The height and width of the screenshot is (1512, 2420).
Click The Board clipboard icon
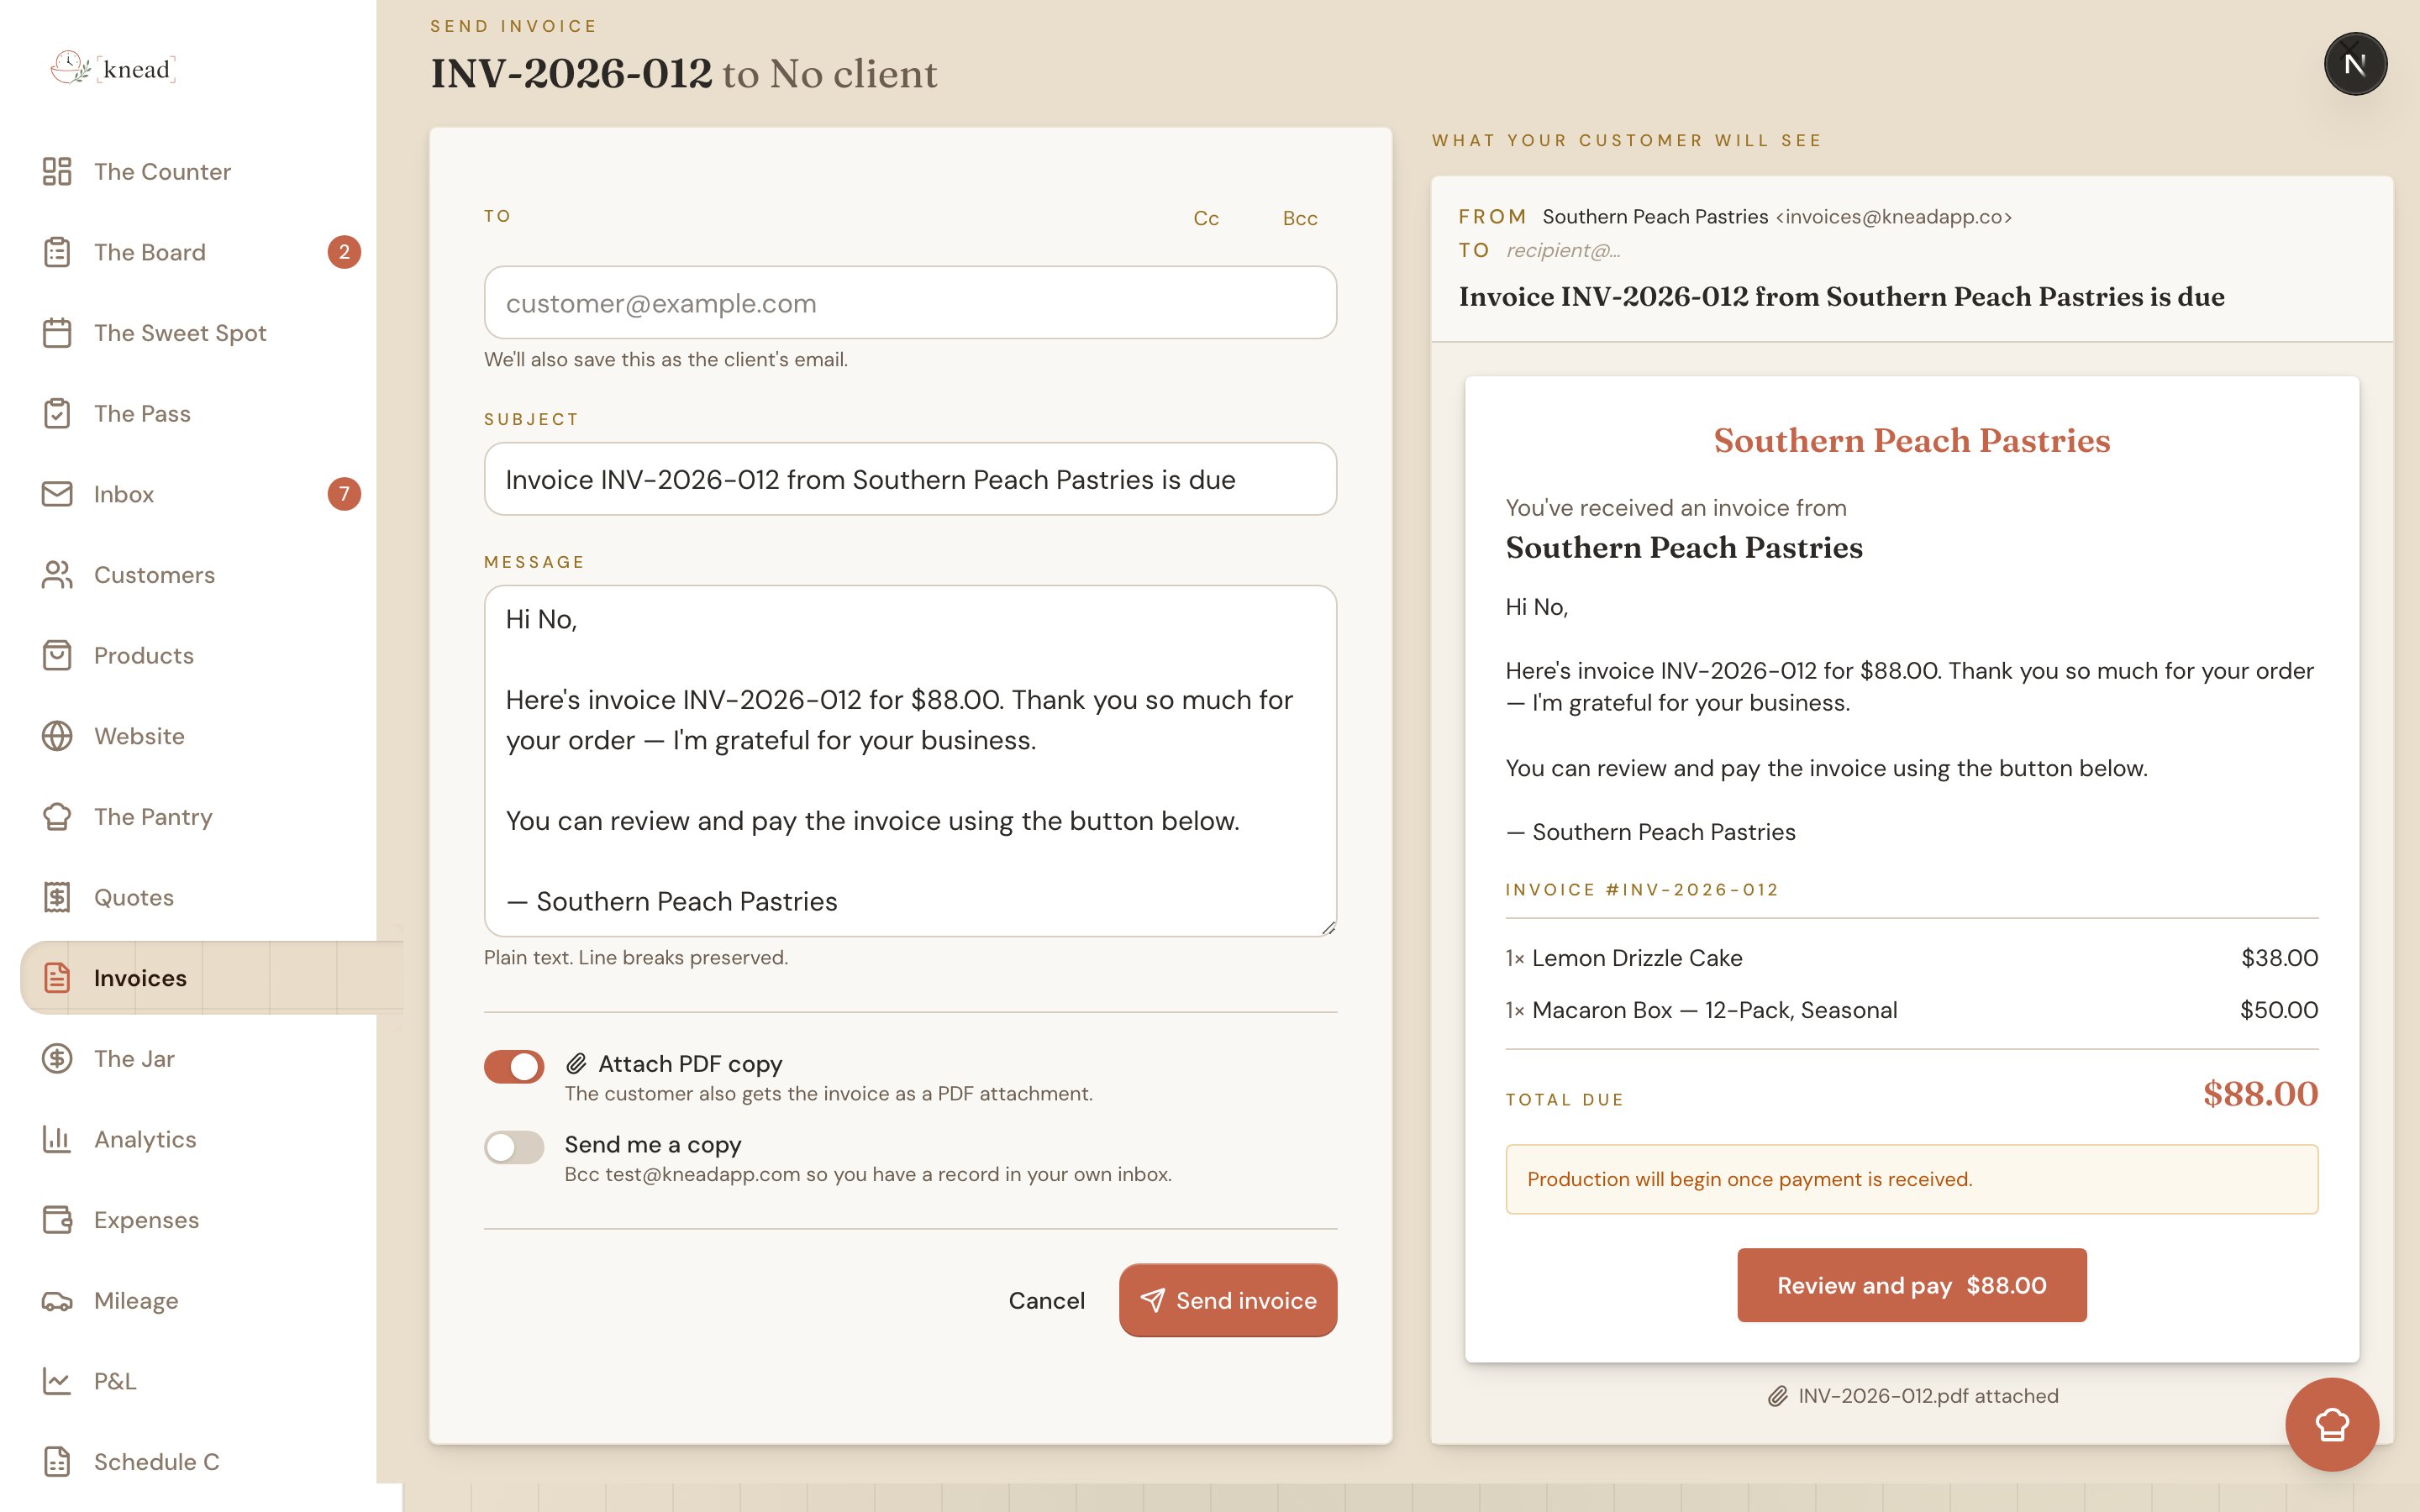click(57, 252)
